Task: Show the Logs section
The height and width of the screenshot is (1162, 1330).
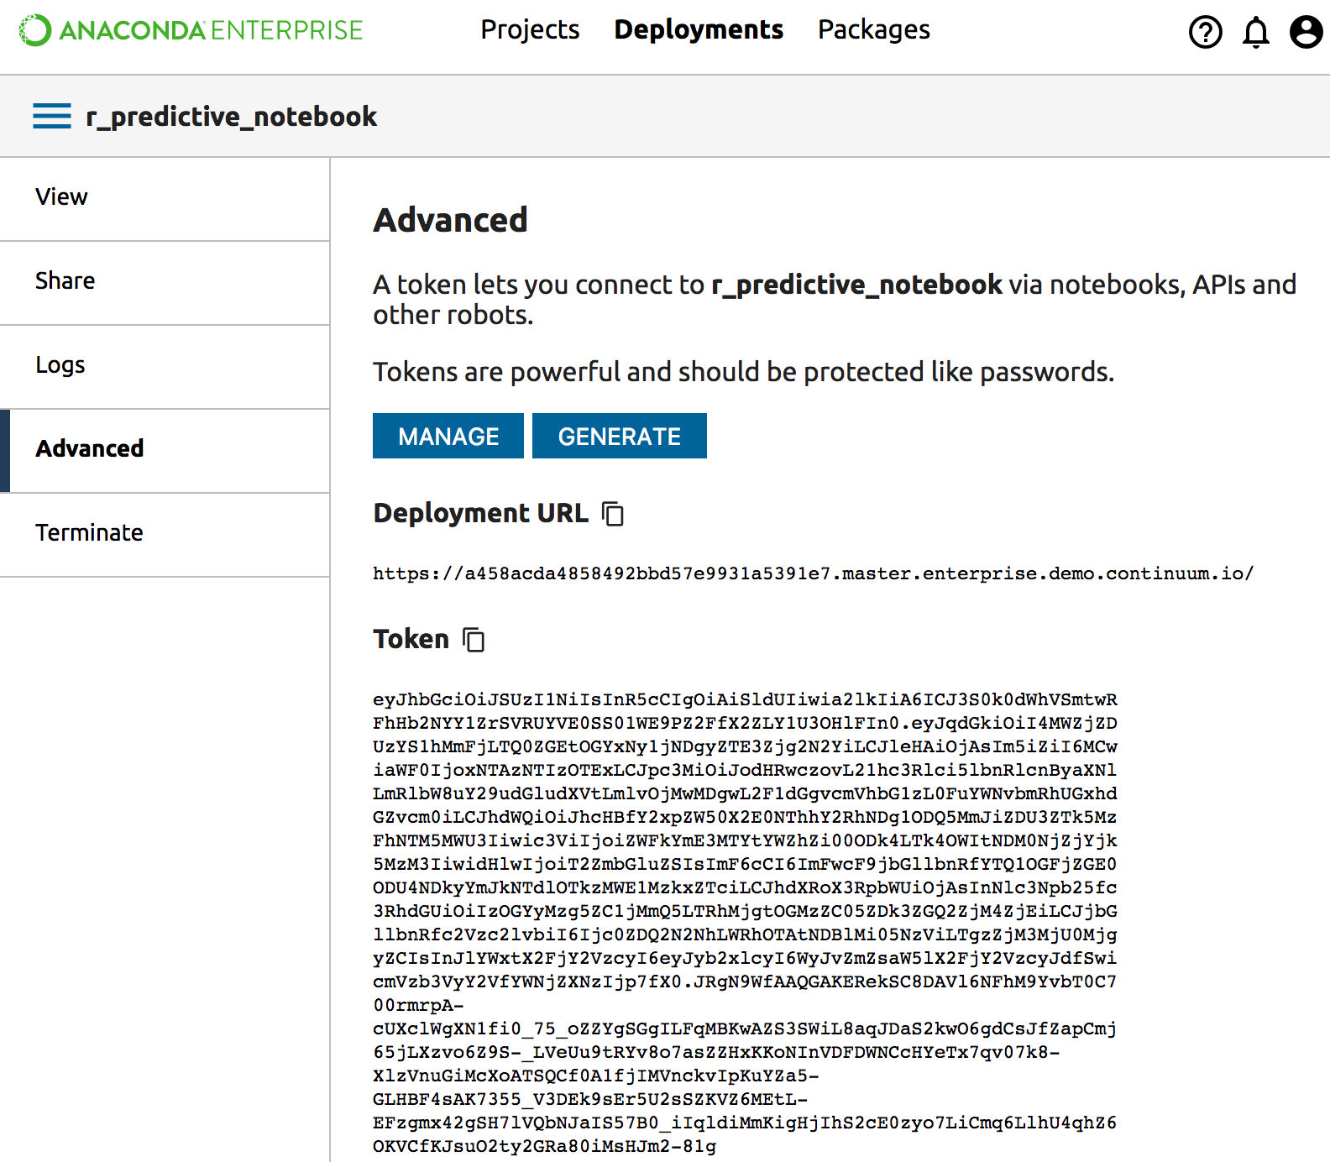Action: coord(60,365)
